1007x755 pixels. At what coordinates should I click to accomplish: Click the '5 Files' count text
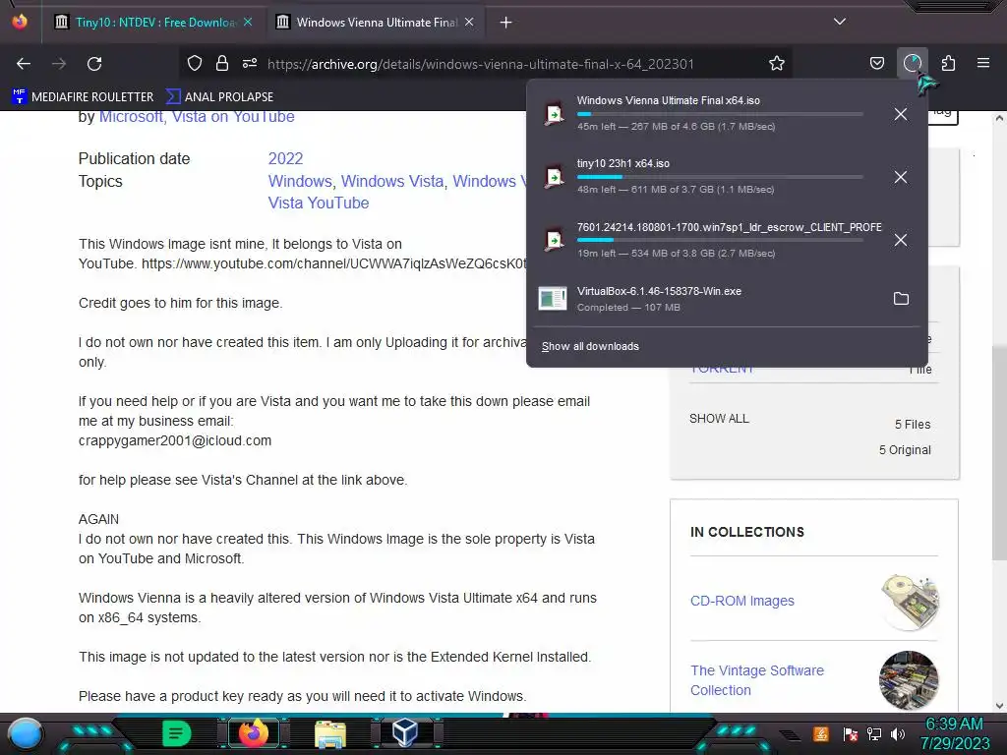913,425
